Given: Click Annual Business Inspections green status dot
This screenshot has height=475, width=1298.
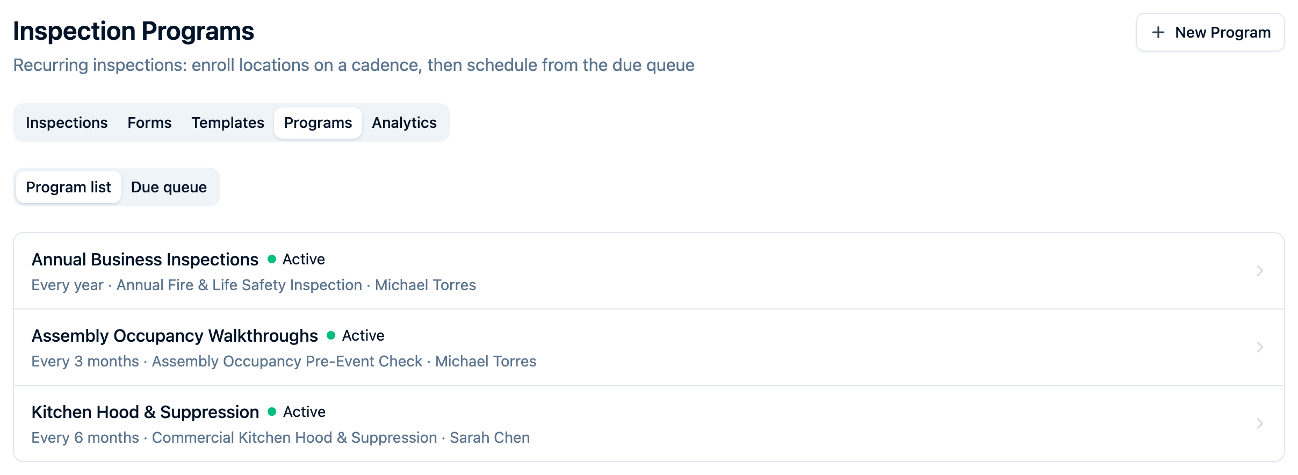Looking at the screenshot, I should coord(272,259).
